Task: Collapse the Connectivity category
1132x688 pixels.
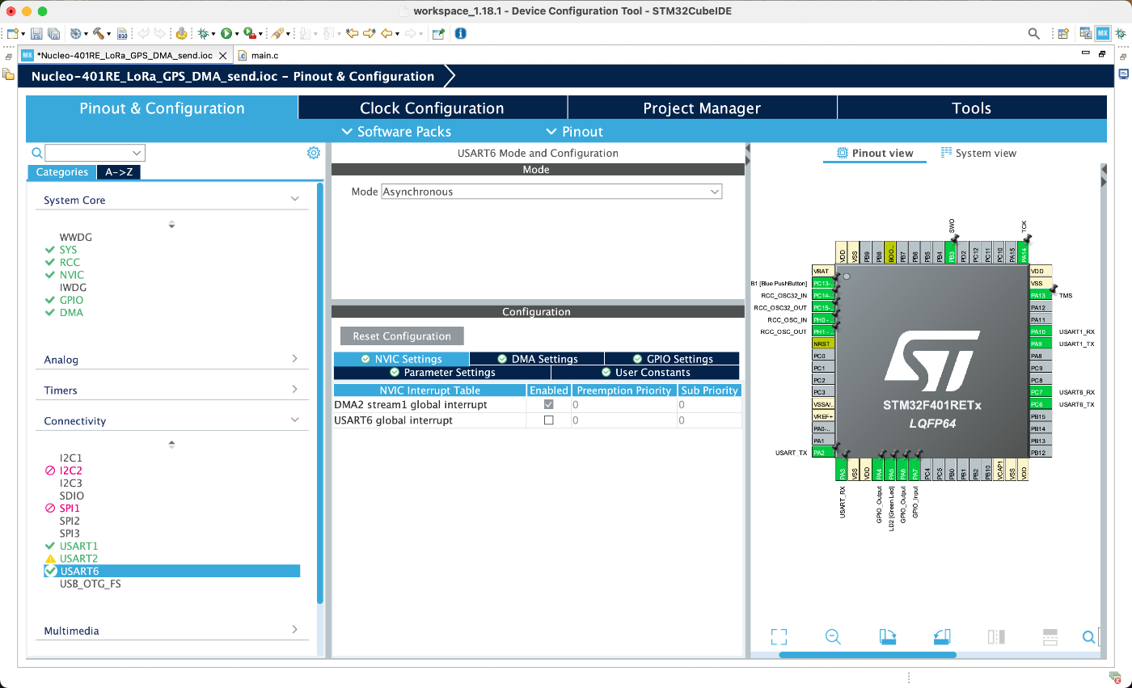Action: point(294,420)
